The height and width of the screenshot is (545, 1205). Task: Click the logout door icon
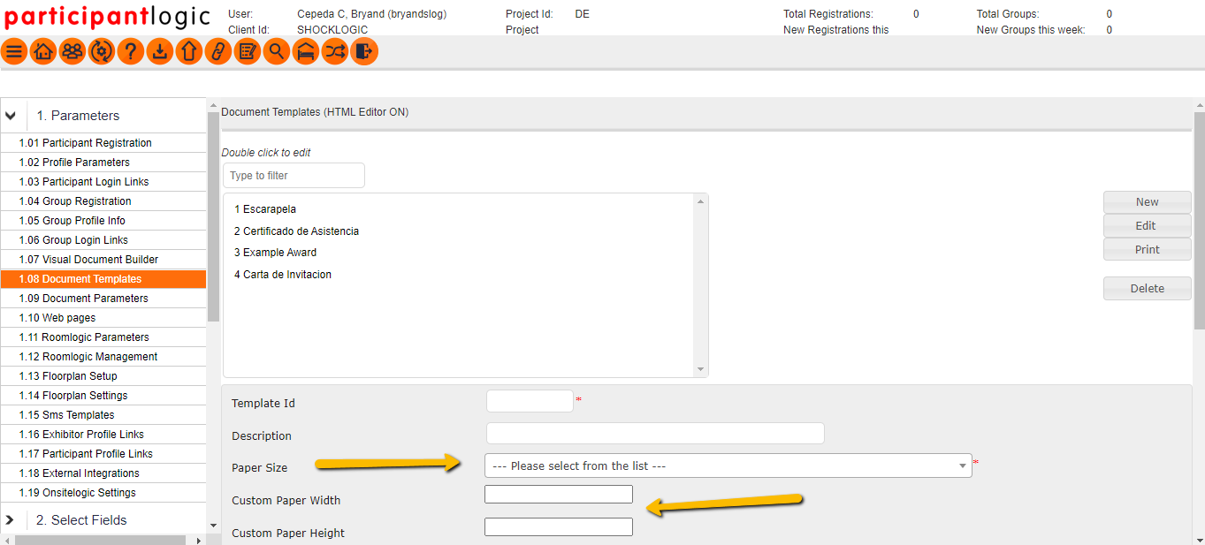pyautogui.click(x=364, y=51)
